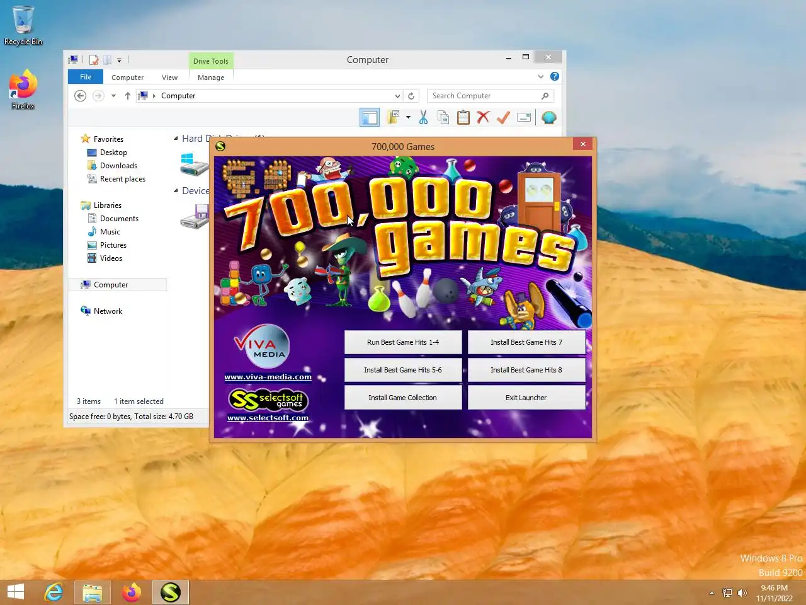806x605 pixels.
Task: Open the File tab in Explorer
Action: 86,77
